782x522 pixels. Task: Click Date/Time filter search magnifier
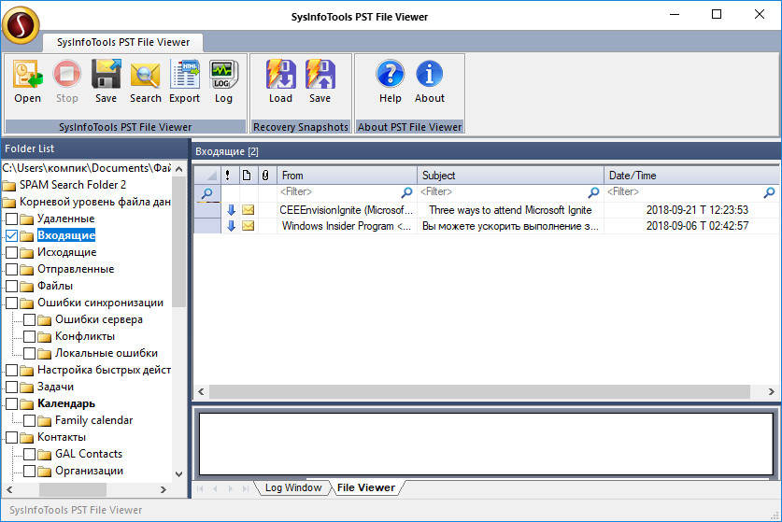pyautogui.click(x=770, y=192)
